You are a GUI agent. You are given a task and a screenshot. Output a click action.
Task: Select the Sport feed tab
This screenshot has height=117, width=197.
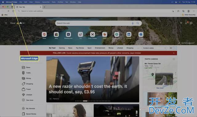pos(90,48)
